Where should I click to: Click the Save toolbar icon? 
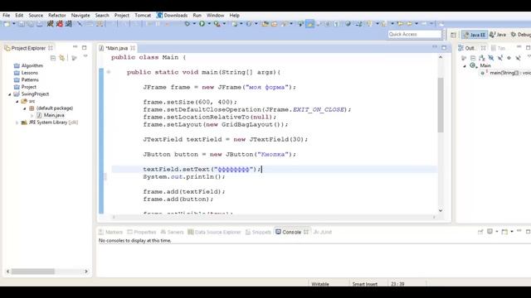pyautogui.click(x=22, y=24)
